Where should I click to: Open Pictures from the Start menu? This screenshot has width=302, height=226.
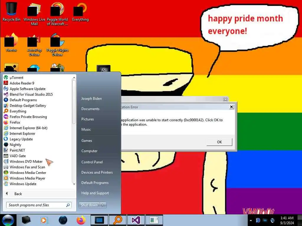(x=88, y=119)
